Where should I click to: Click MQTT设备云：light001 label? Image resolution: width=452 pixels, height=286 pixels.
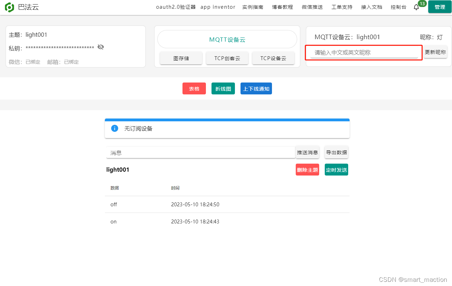click(x=347, y=37)
